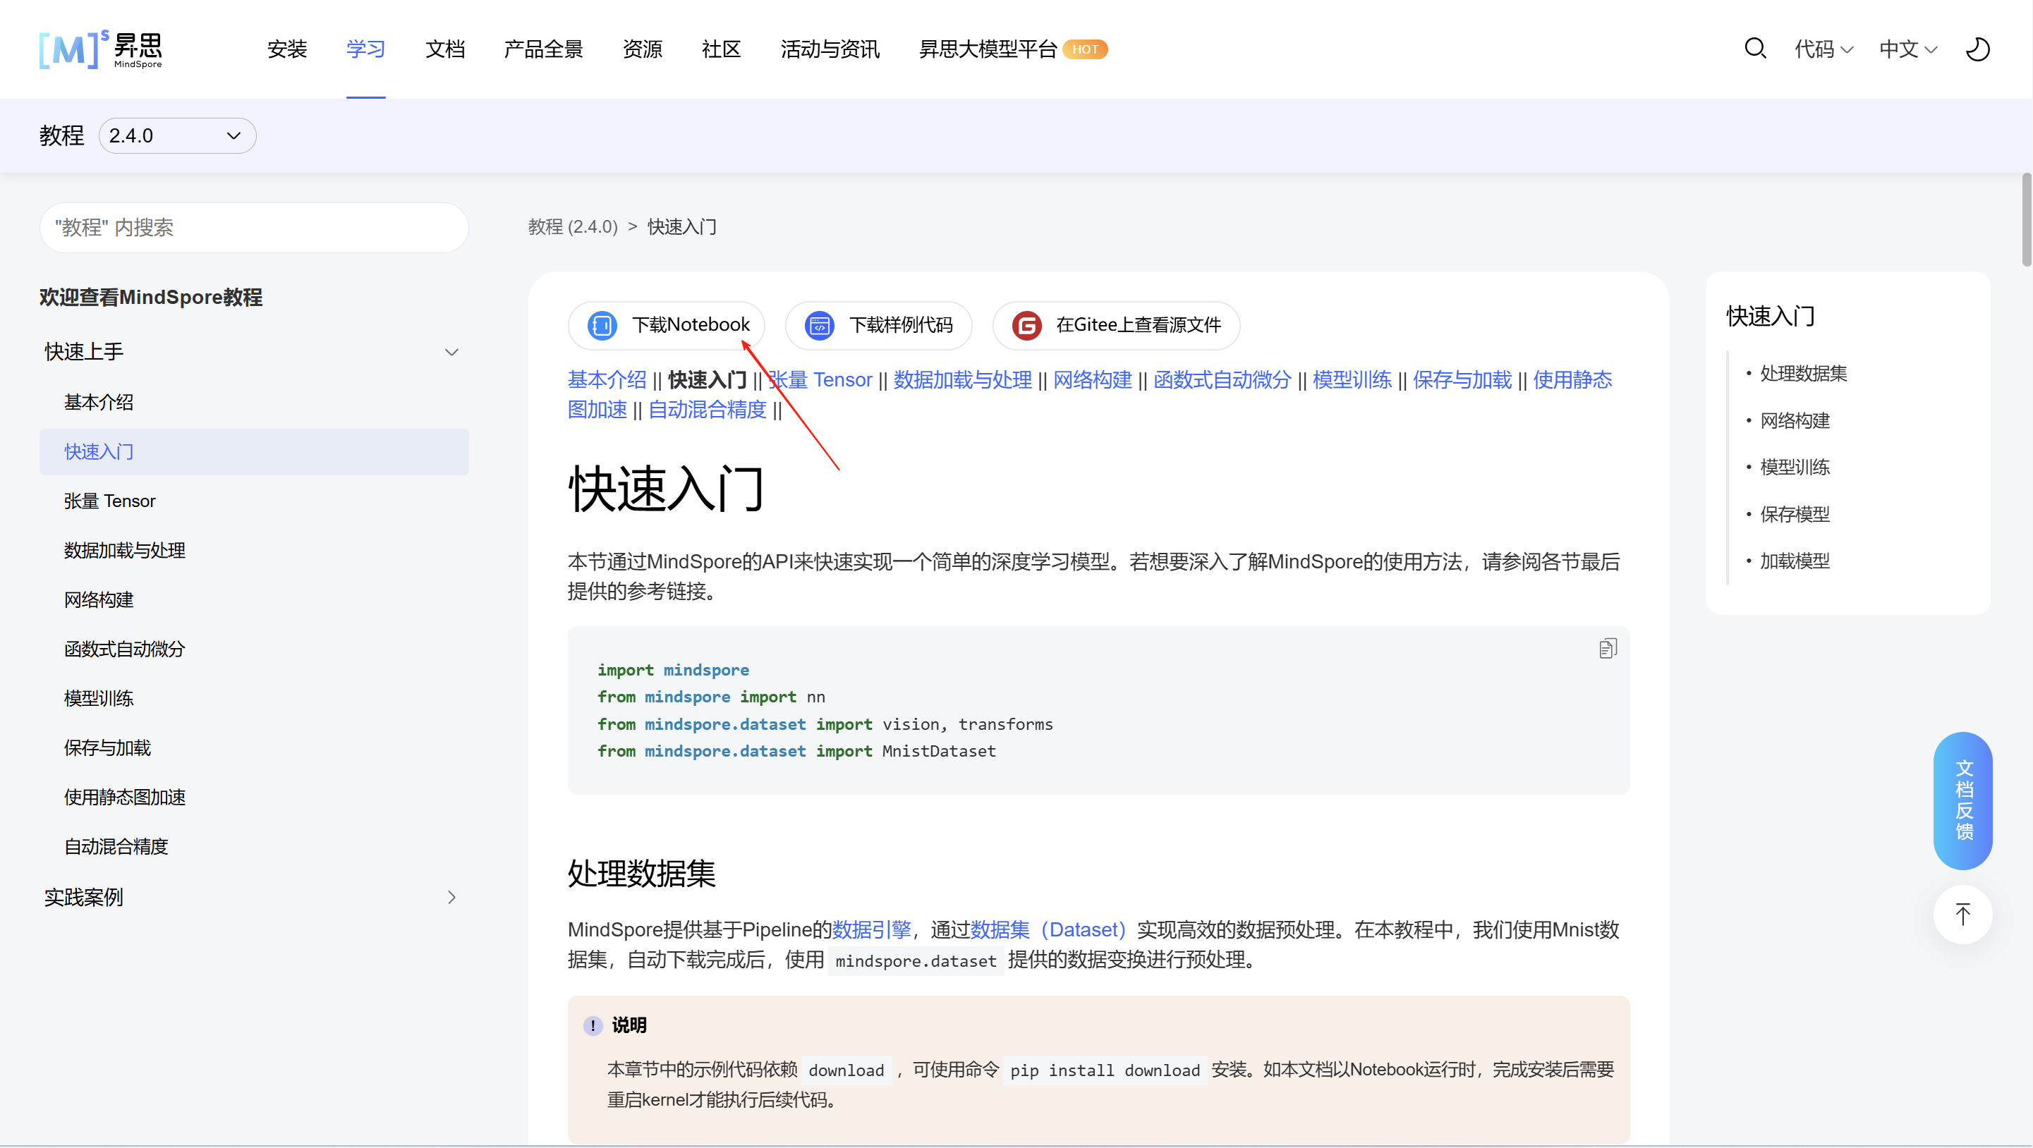The image size is (2033, 1148).
Task: Open the 代码 dropdown in header
Action: tap(1823, 49)
